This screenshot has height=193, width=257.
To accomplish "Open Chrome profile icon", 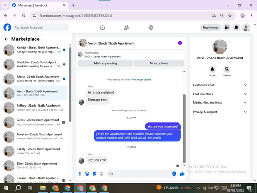I will point(242,16).
